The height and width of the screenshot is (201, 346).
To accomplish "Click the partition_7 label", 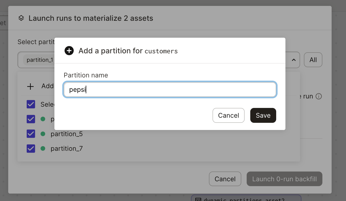I will click(67, 148).
